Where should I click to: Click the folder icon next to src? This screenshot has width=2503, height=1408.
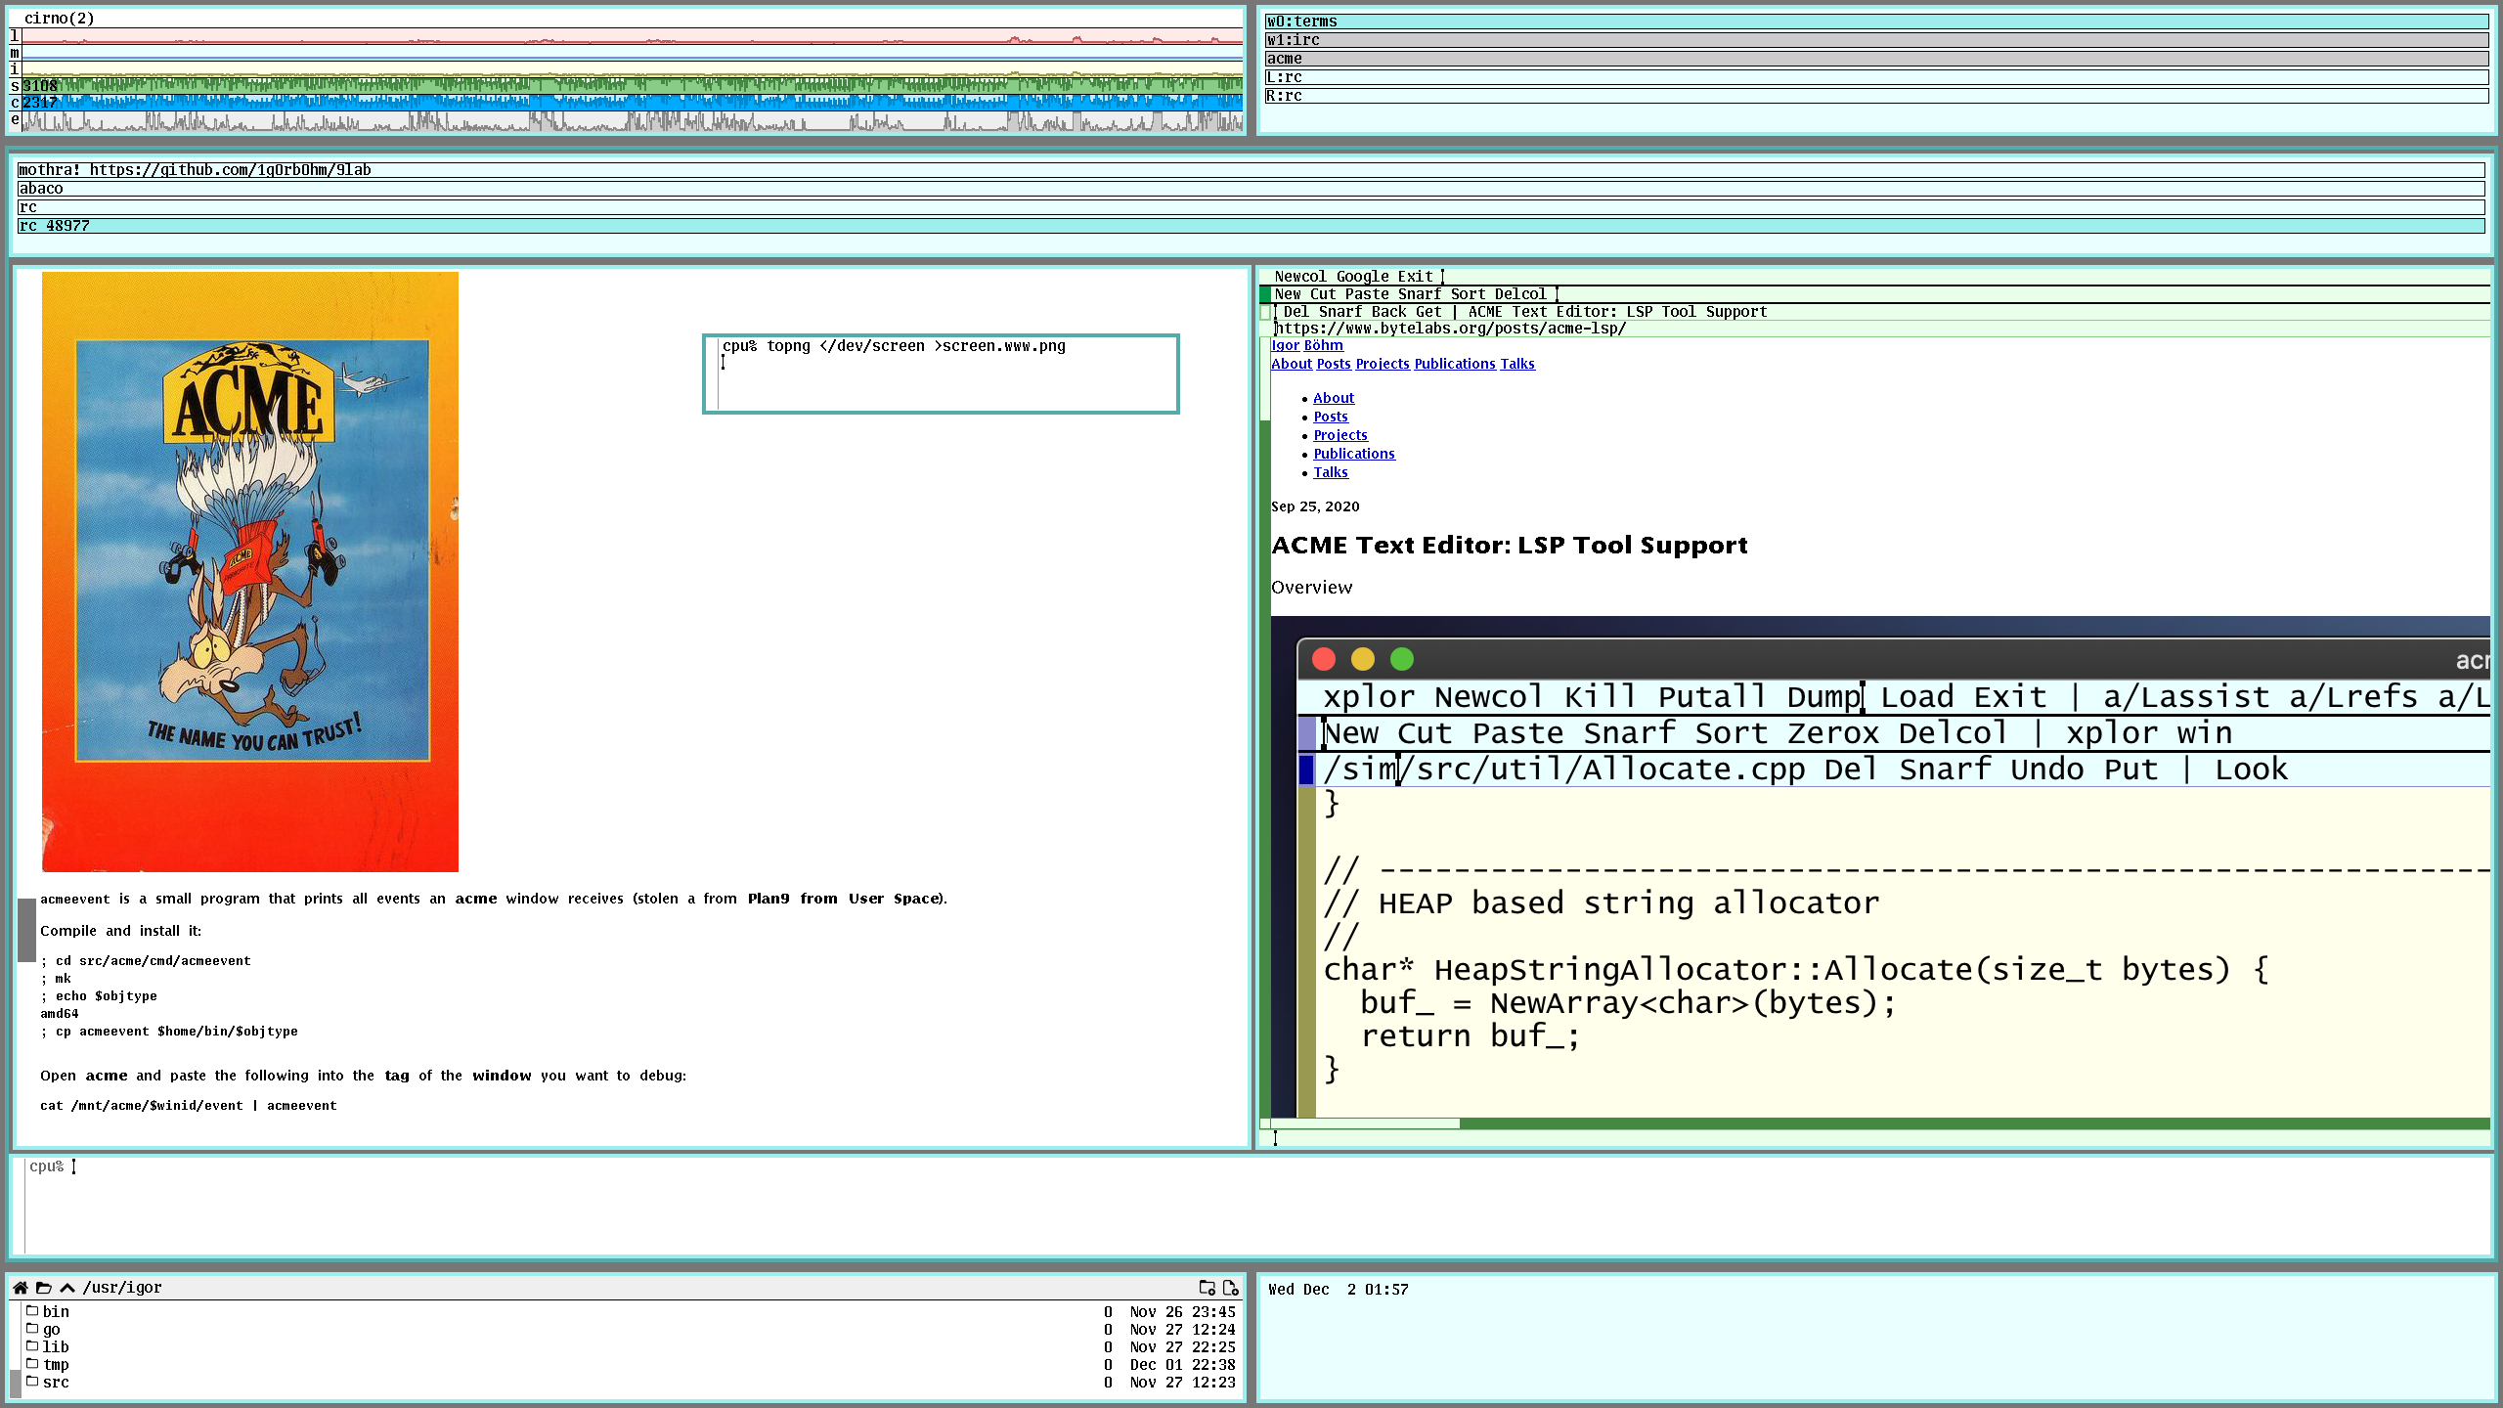coord(32,1382)
